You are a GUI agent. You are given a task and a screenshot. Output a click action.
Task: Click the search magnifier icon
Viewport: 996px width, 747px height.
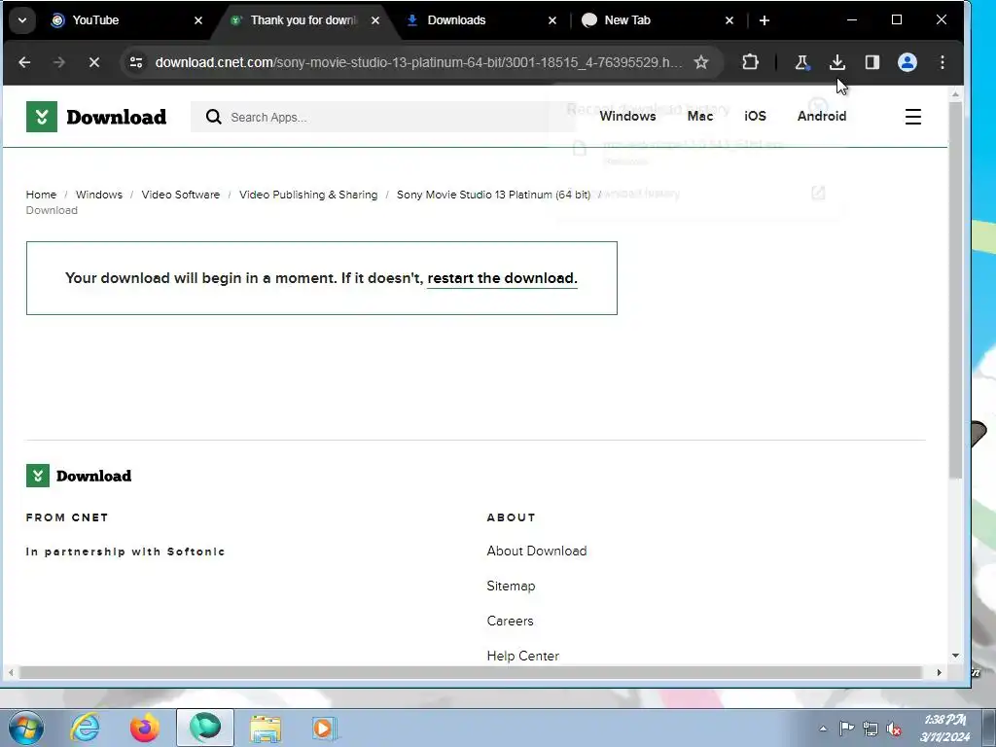213,117
